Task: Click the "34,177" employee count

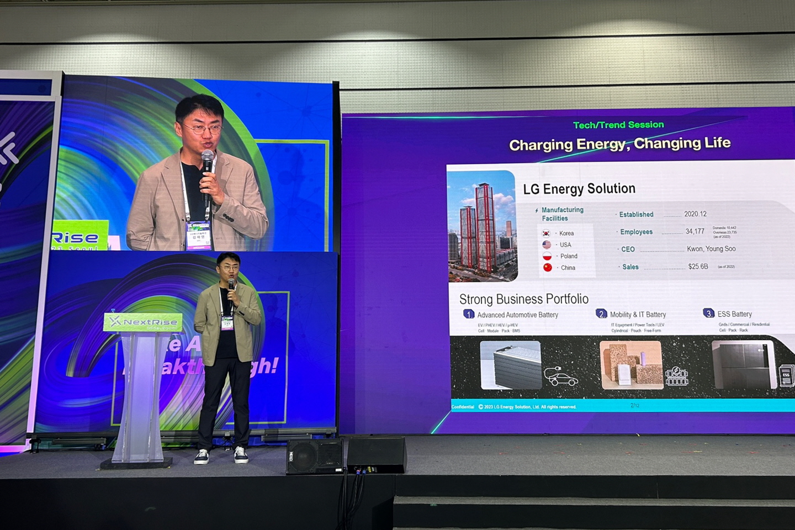Action: point(695,231)
